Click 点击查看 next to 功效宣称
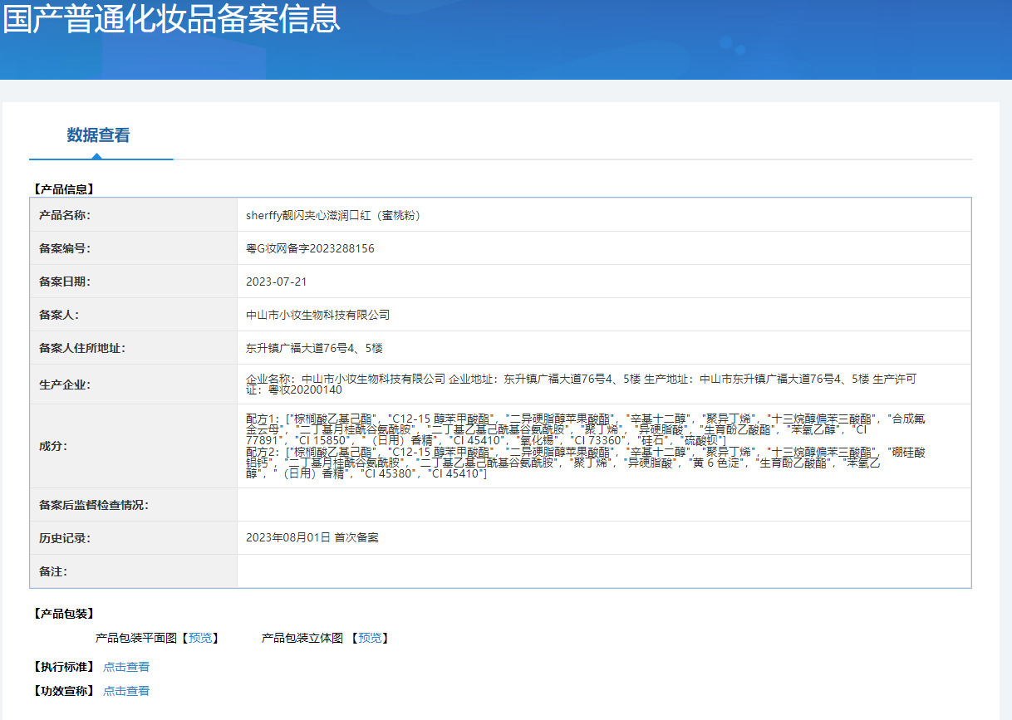1012x720 pixels. [126, 690]
